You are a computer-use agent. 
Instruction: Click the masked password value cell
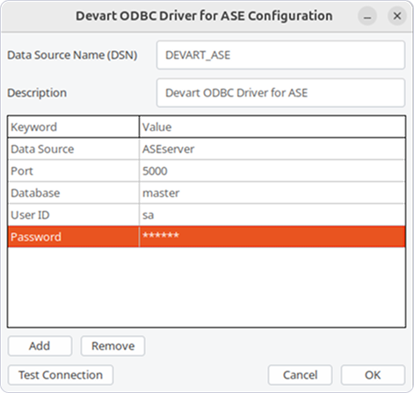coord(272,237)
